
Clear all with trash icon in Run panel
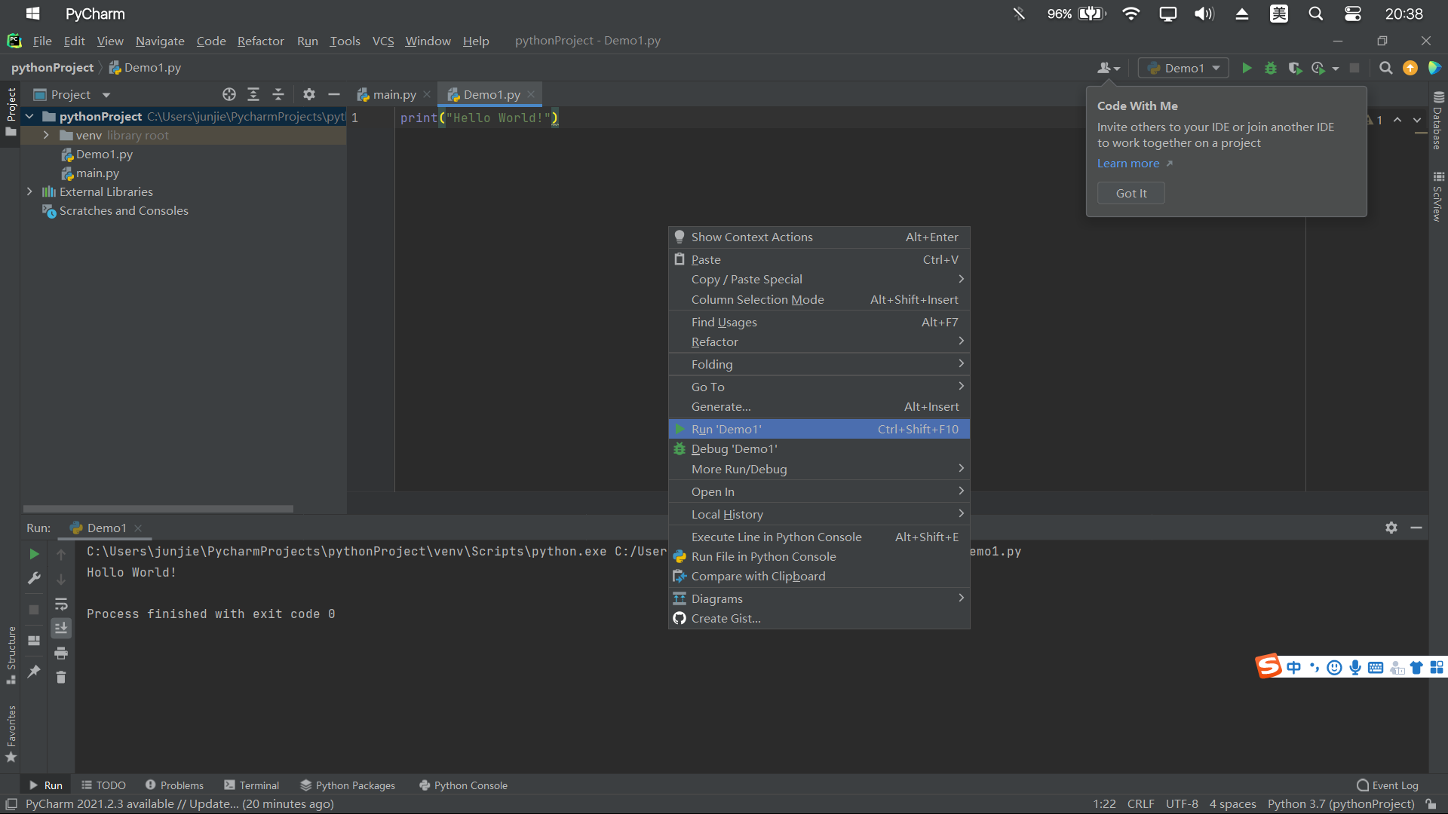click(x=61, y=678)
